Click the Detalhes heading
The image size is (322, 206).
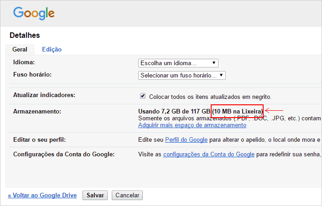(25, 35)
